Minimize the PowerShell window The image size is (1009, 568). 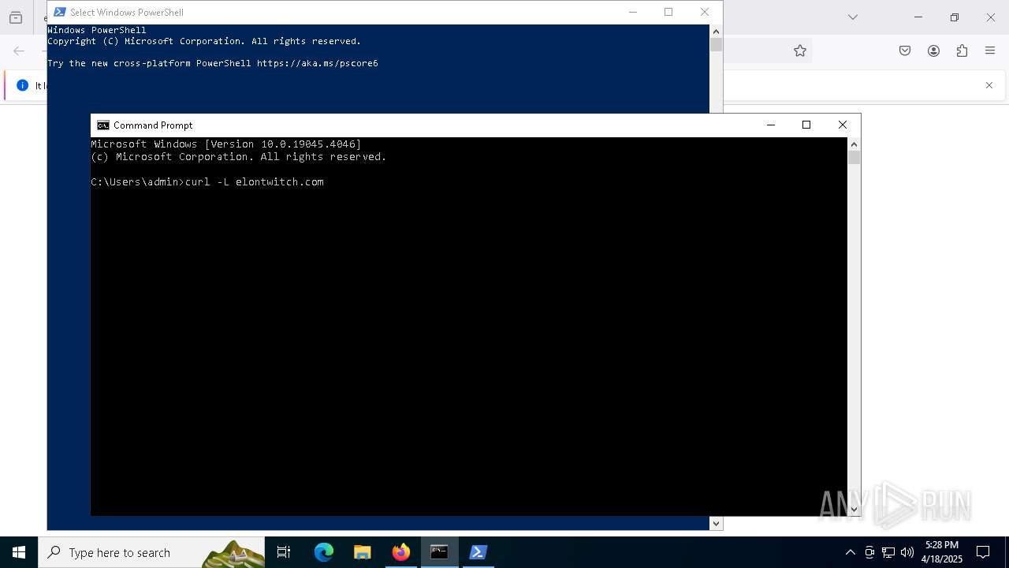click(632, 12)
